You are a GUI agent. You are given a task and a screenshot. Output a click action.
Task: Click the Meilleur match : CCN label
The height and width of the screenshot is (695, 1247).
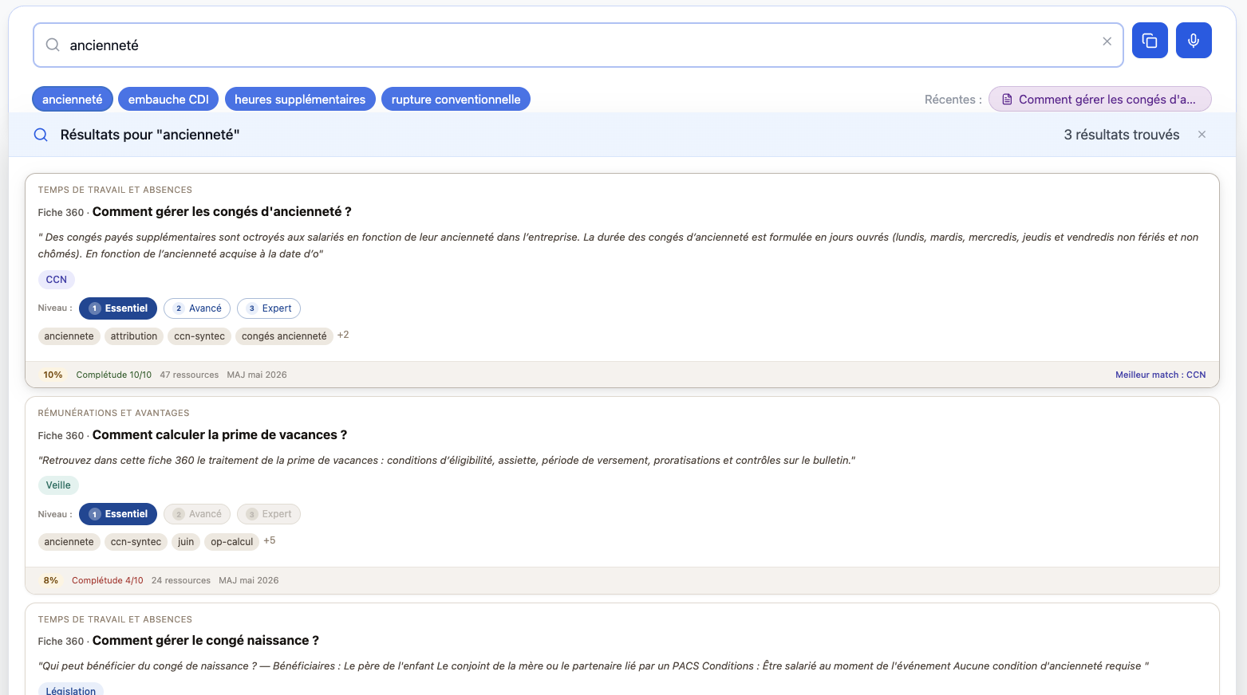click(1161, 375)
